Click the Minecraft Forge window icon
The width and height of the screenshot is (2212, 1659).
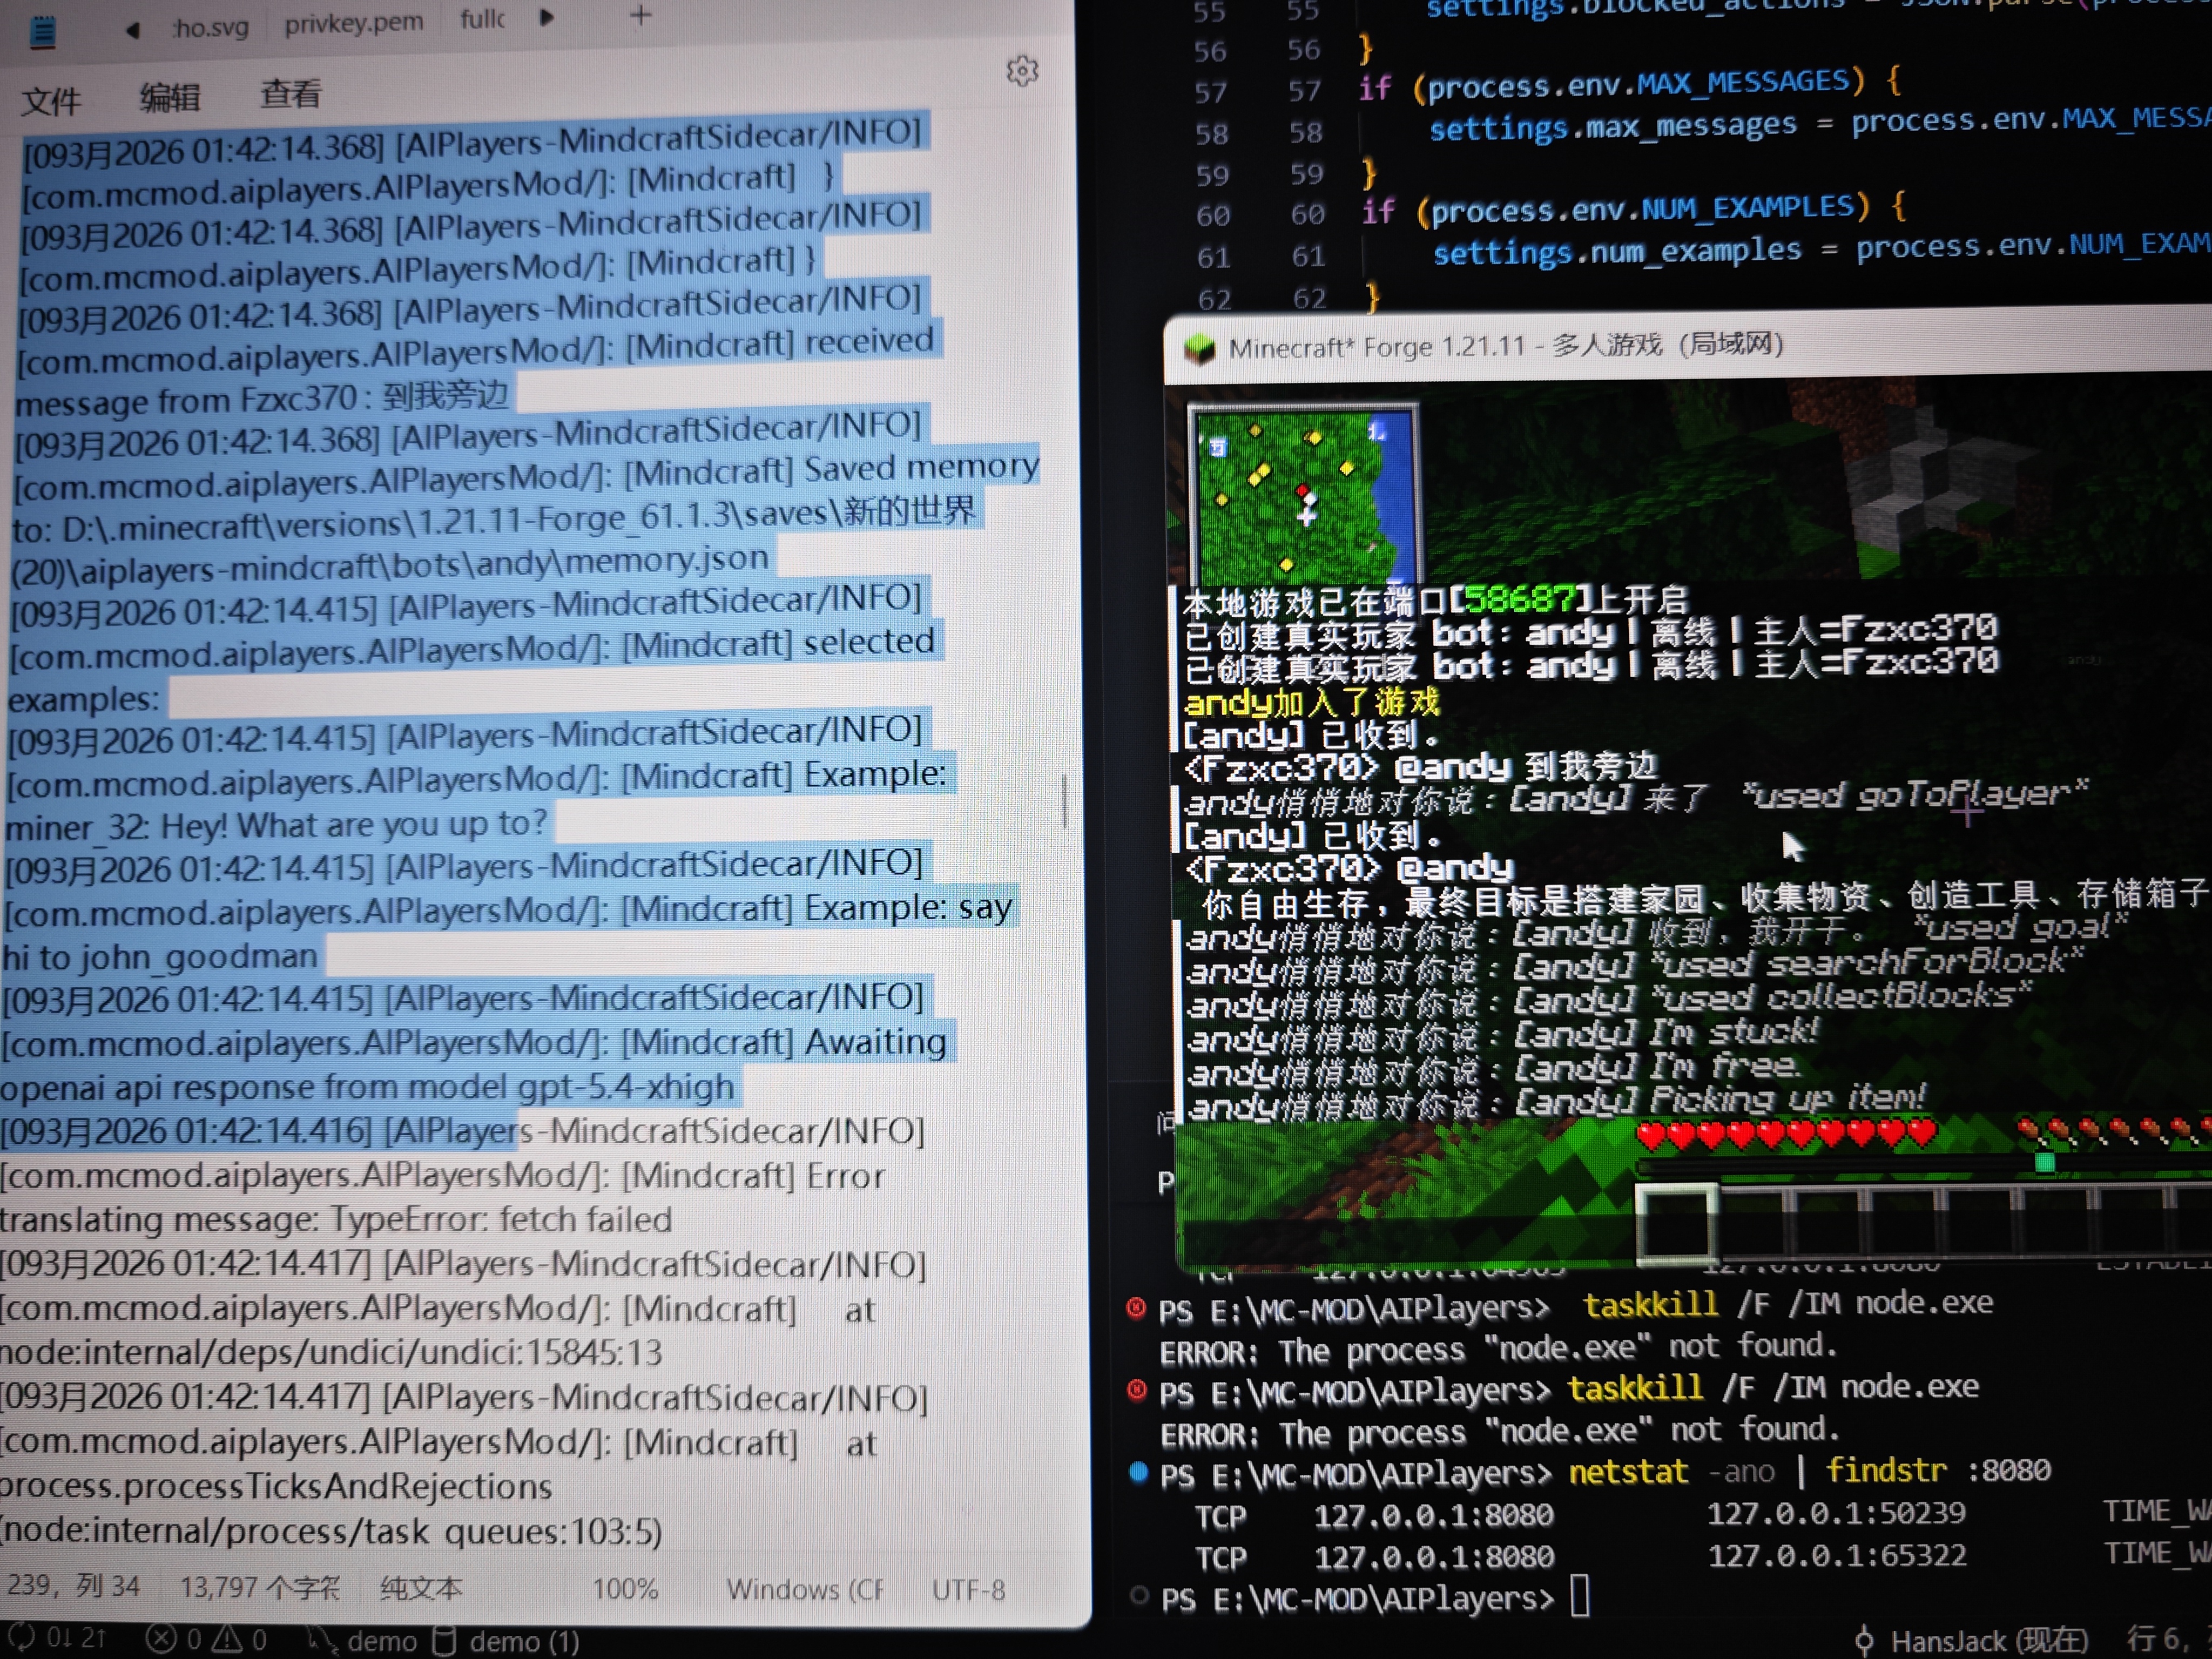1199,349
